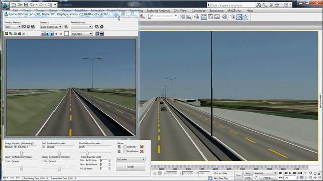Go to start of animation
This screenshot has height=181, width=323.
click(x=281, y=173)
